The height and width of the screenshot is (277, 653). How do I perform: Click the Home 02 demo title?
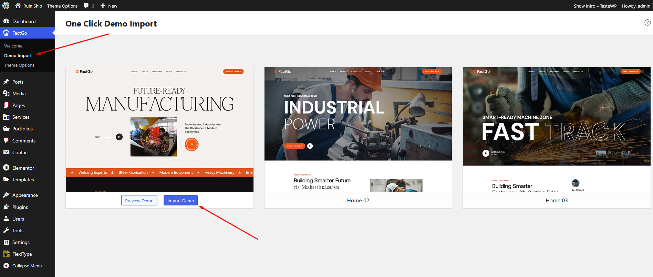[x=358, y=201]
